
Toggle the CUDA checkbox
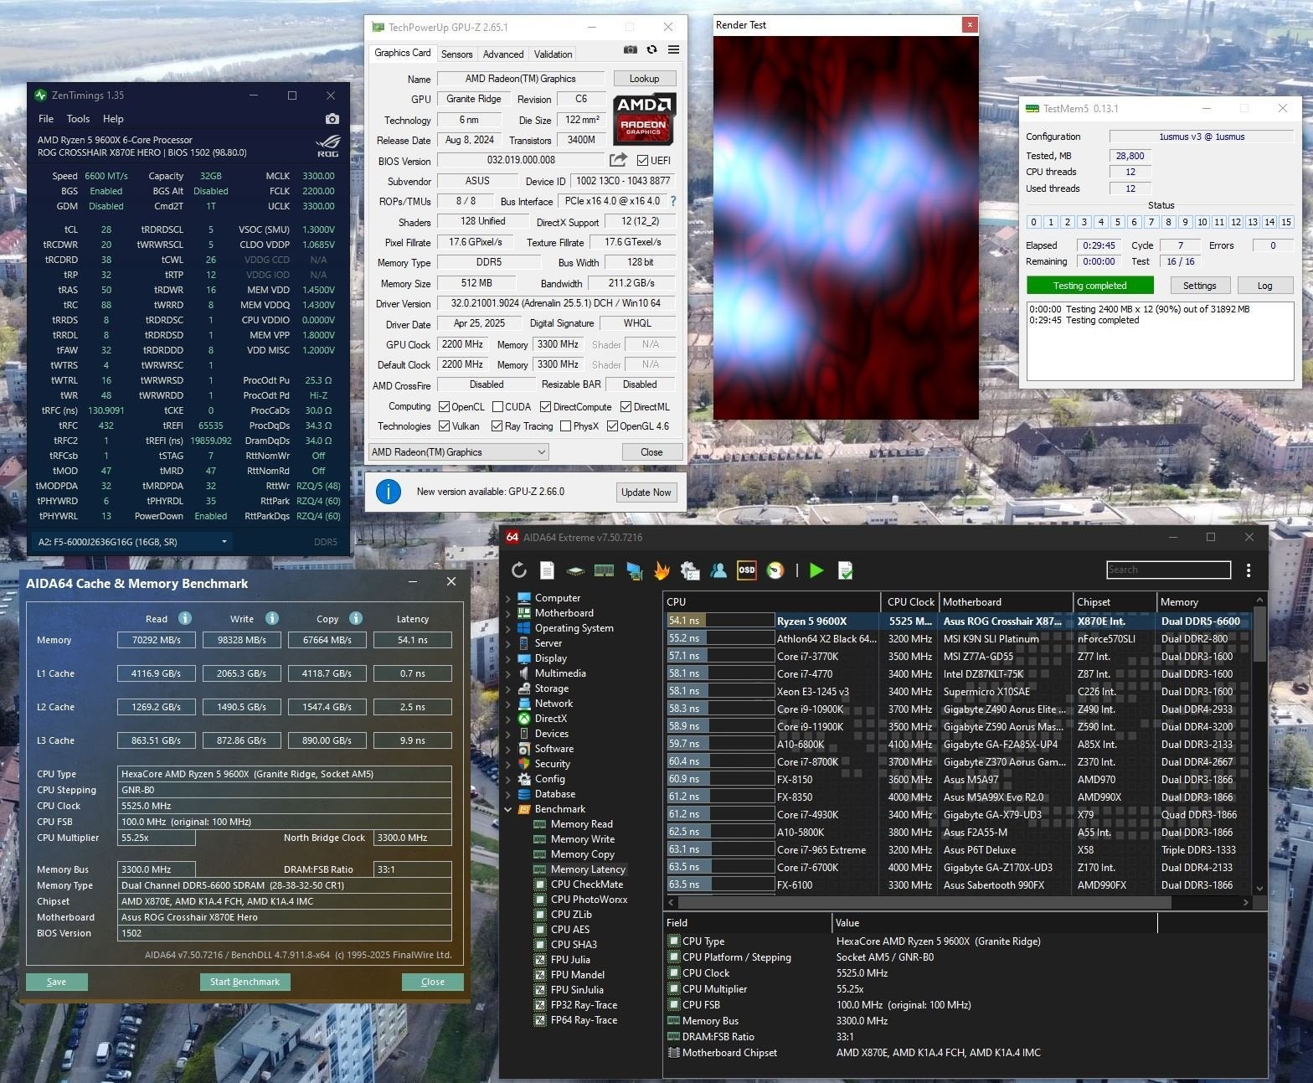[x=497, y=407]
